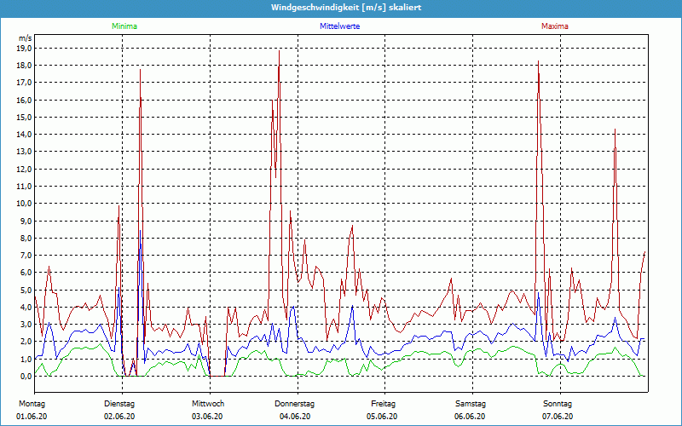Click the 15,0 y-axis value

click(24, 118)
